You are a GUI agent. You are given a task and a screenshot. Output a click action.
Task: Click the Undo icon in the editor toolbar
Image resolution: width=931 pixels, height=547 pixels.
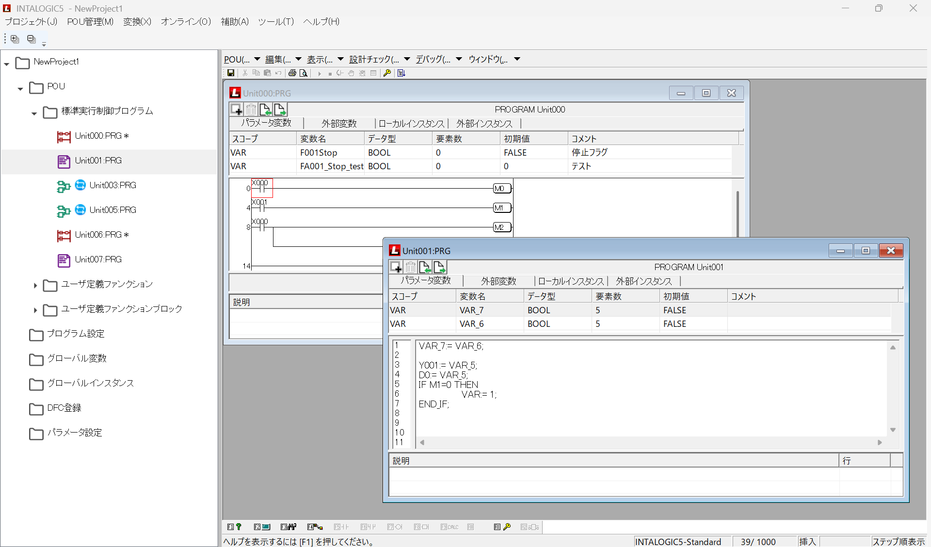point(278,73)
